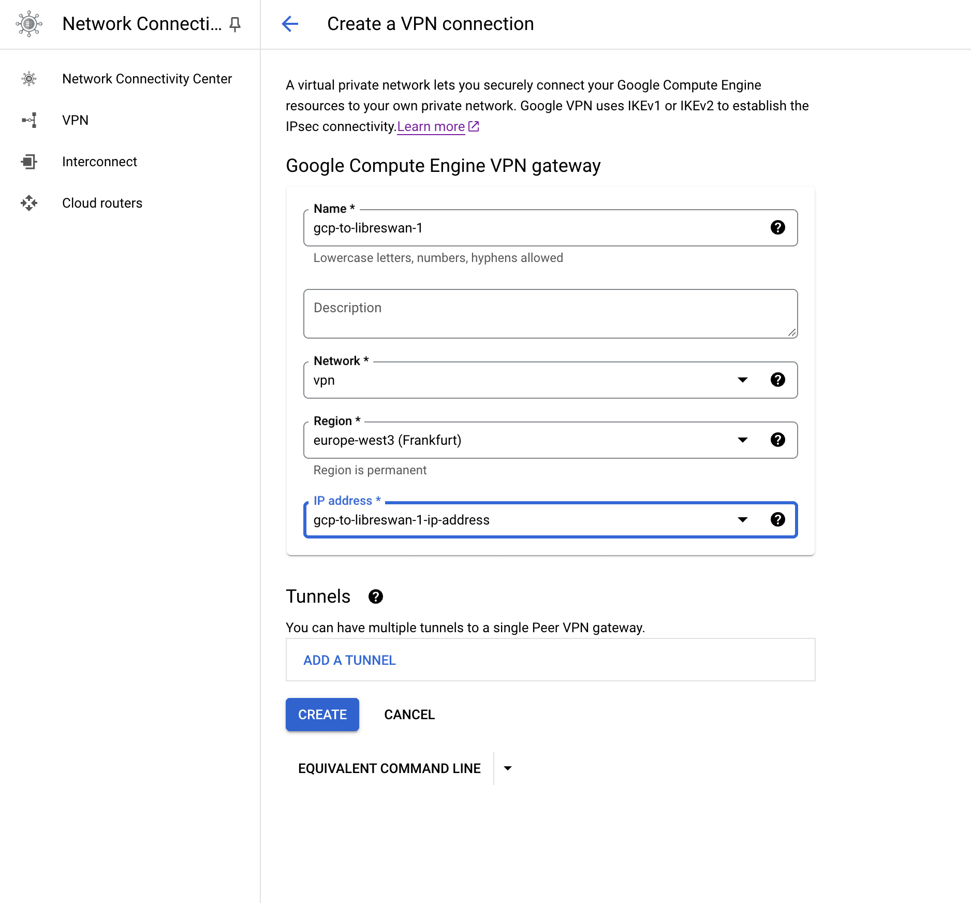Viewport: 971px width, 903px height.
Task: Click the Network Connectivity header logo
Action: (29, 24)
